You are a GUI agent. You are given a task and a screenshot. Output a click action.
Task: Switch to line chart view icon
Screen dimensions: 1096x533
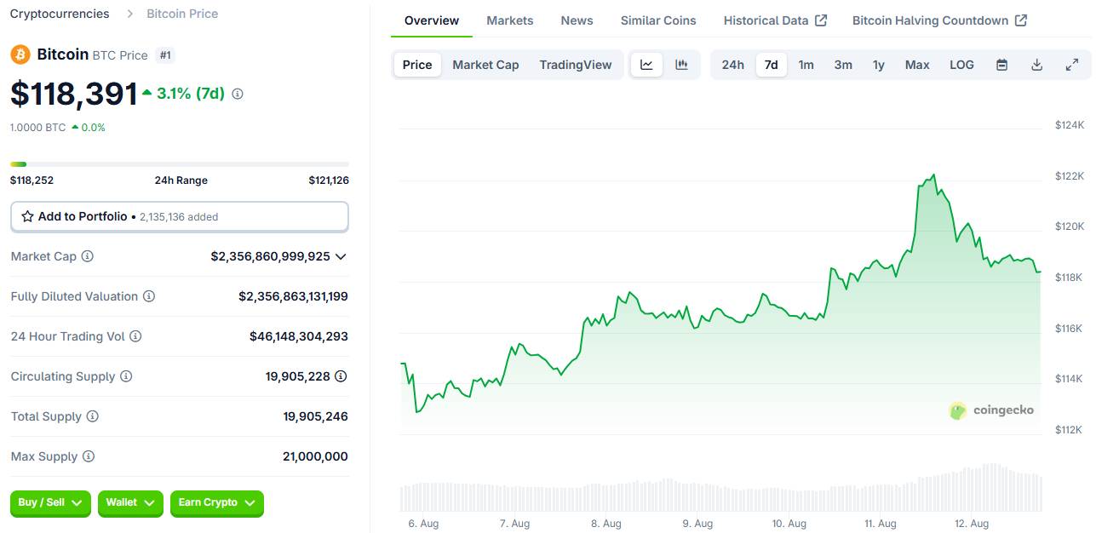646,65
